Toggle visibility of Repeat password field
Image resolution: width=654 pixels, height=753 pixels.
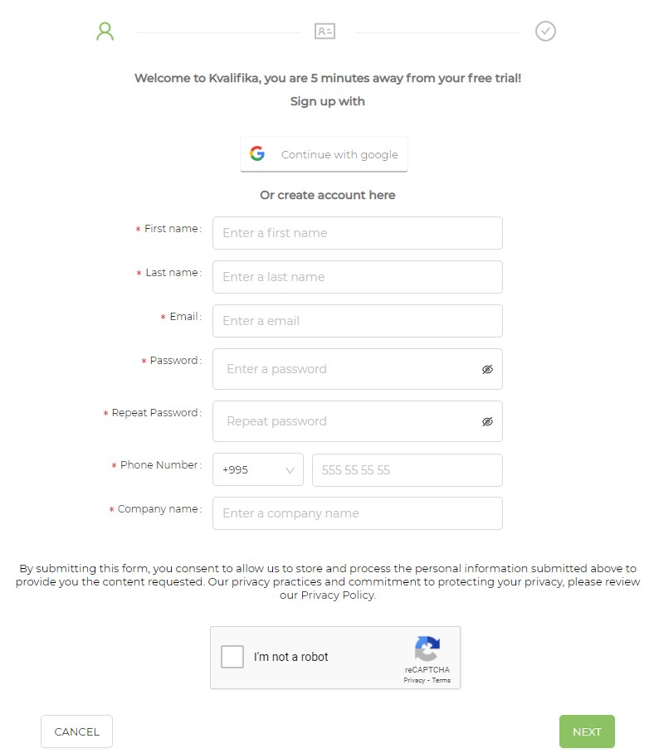pyautogui.click(x=487, y=421)
